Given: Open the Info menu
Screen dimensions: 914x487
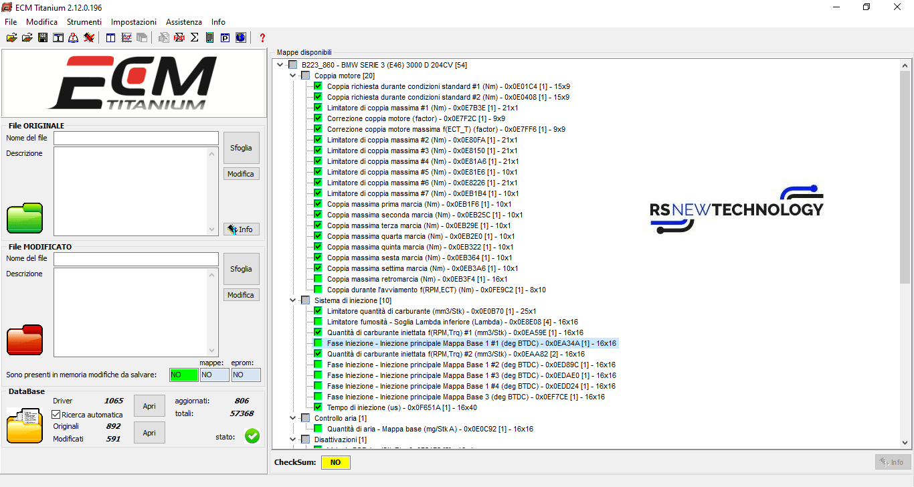Looking at the screenshot, I should pos(218,22).
